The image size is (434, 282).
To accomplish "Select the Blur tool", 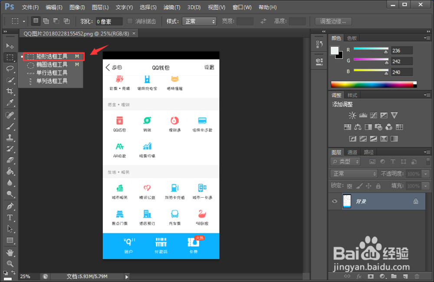I will tap(10, 182).
